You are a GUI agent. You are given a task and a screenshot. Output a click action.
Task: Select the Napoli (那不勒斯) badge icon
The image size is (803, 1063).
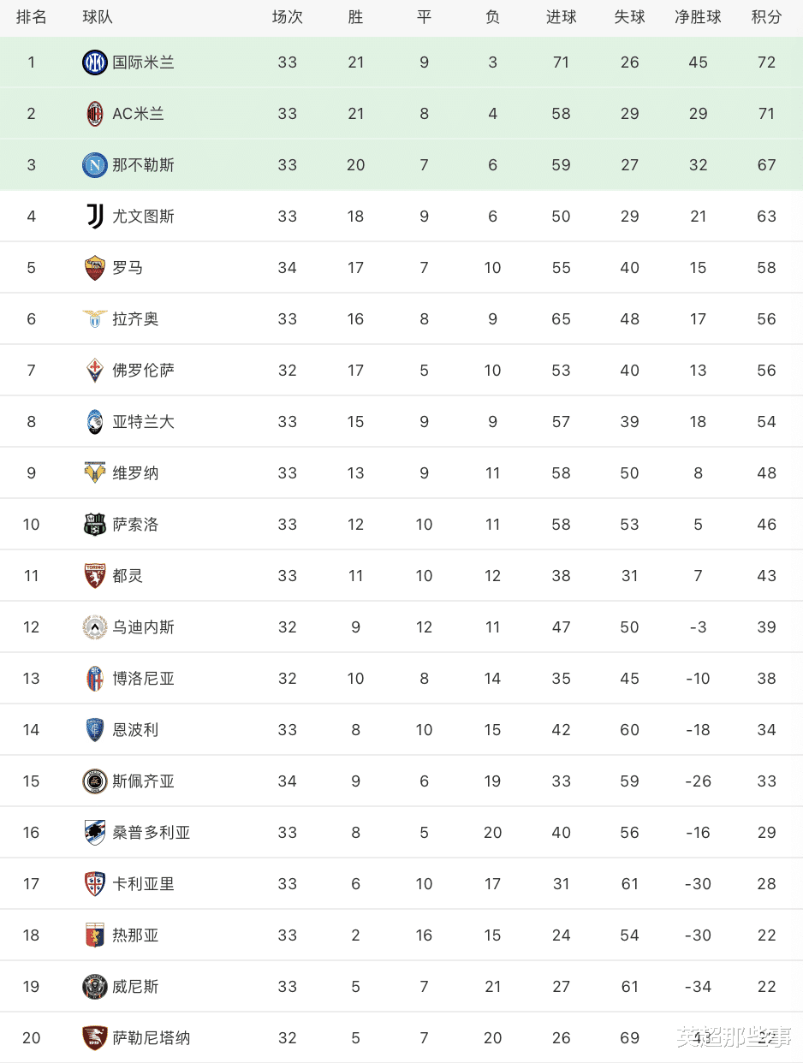point(95,165)
